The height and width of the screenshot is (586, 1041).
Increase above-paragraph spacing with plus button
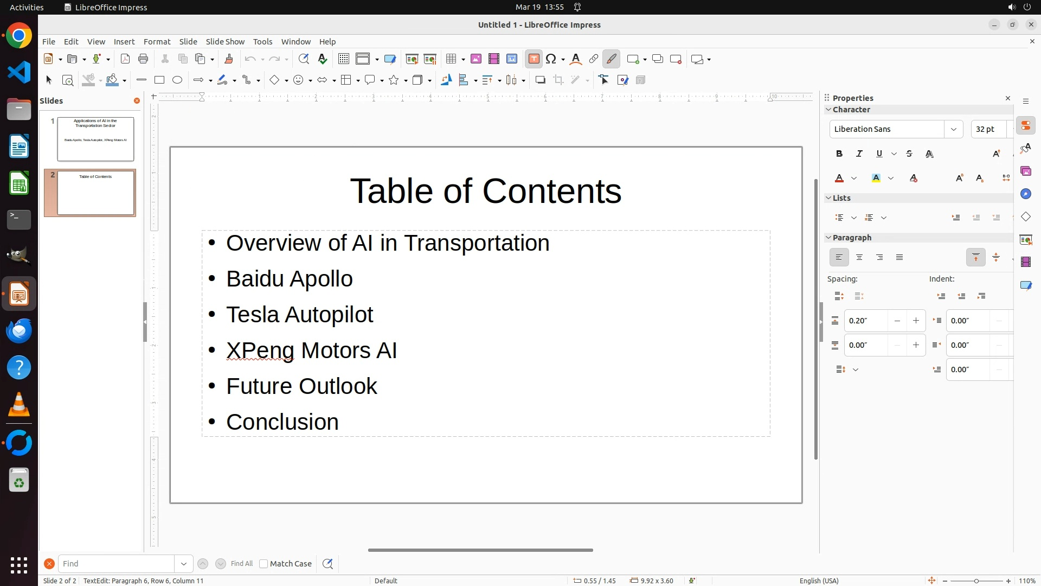pos(916,321)
